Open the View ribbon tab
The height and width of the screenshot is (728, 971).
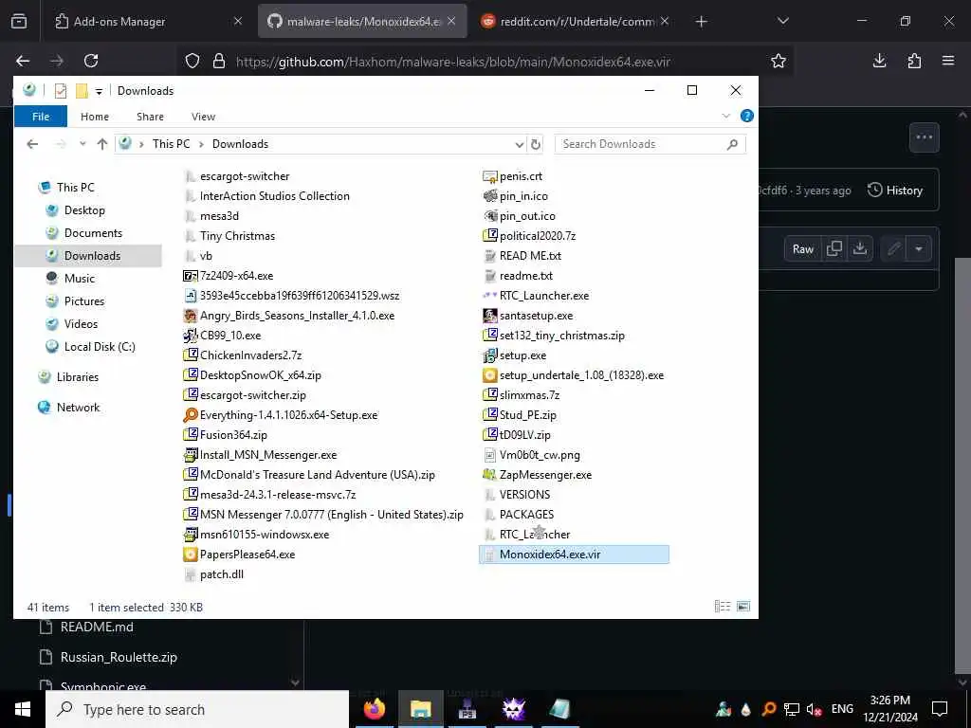pyautogui.click(x=203, y=117)
